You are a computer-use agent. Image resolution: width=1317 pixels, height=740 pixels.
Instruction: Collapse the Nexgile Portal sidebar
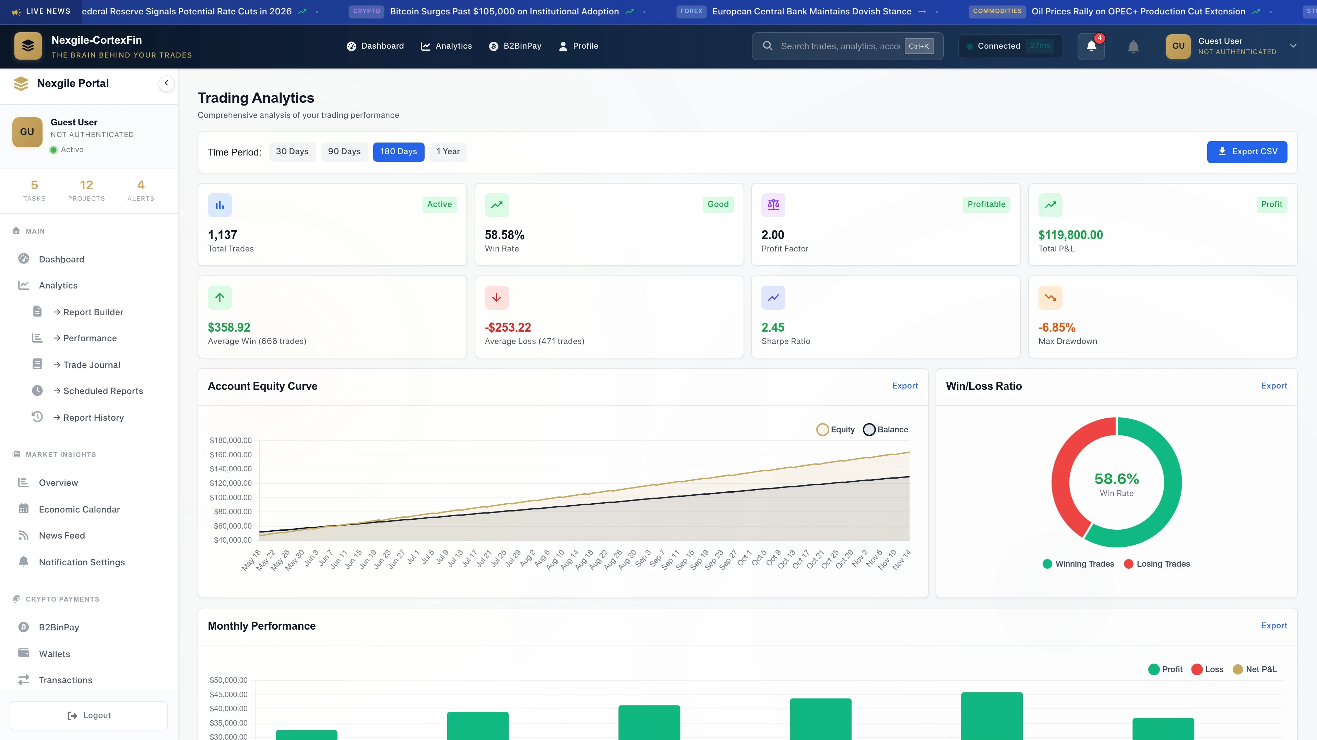click(166, 83)
